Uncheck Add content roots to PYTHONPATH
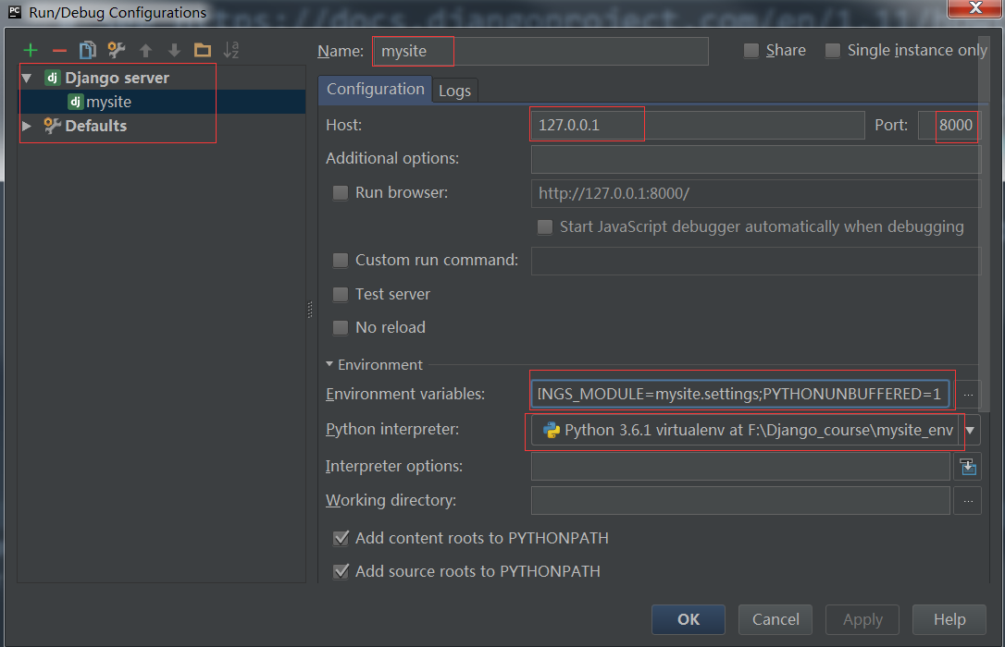 [x=341, y=538]
